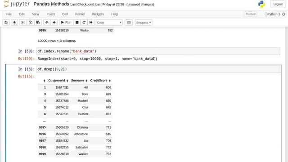The height and width of the screenshot is (162, 288).
Task: Select the RangeIndex output text
Action: pos(97,58)
